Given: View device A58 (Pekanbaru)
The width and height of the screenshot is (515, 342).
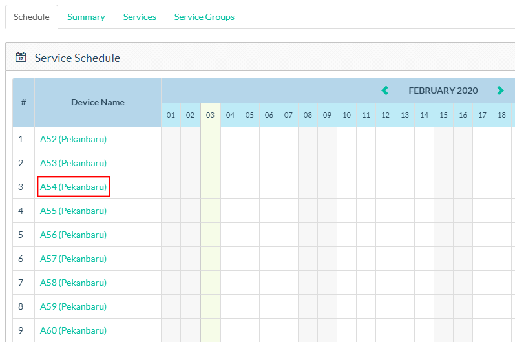Looking at the screenshot, I should tap(73, 283).
